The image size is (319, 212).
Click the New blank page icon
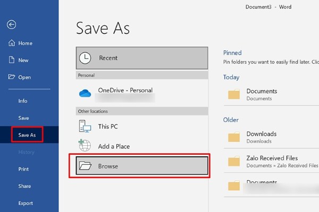(12, 60)
